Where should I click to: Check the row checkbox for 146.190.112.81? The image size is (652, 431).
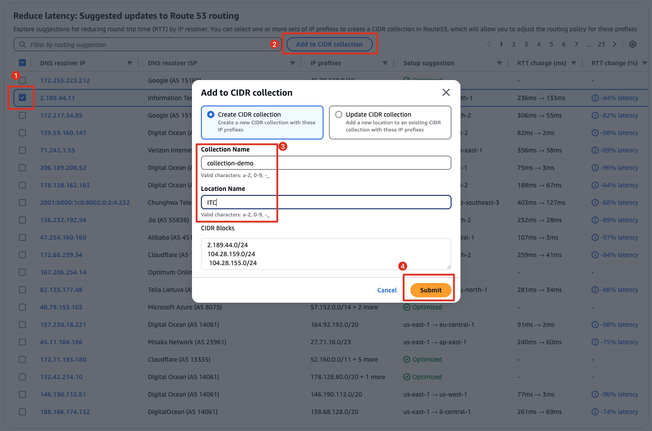pyautogui.click(x=22, y=394)
